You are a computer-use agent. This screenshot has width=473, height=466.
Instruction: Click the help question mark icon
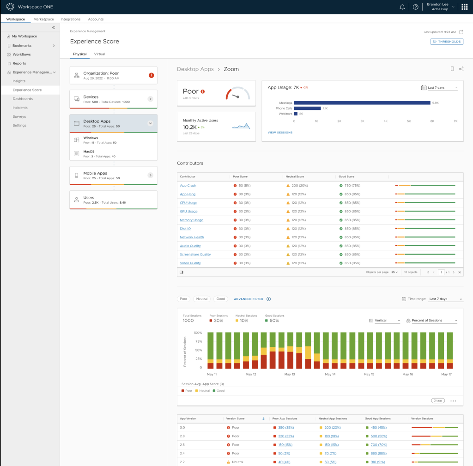click(415, 7)
